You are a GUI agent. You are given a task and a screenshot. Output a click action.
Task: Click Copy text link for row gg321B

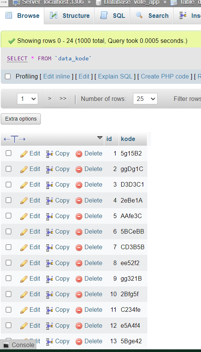[62, 278]
